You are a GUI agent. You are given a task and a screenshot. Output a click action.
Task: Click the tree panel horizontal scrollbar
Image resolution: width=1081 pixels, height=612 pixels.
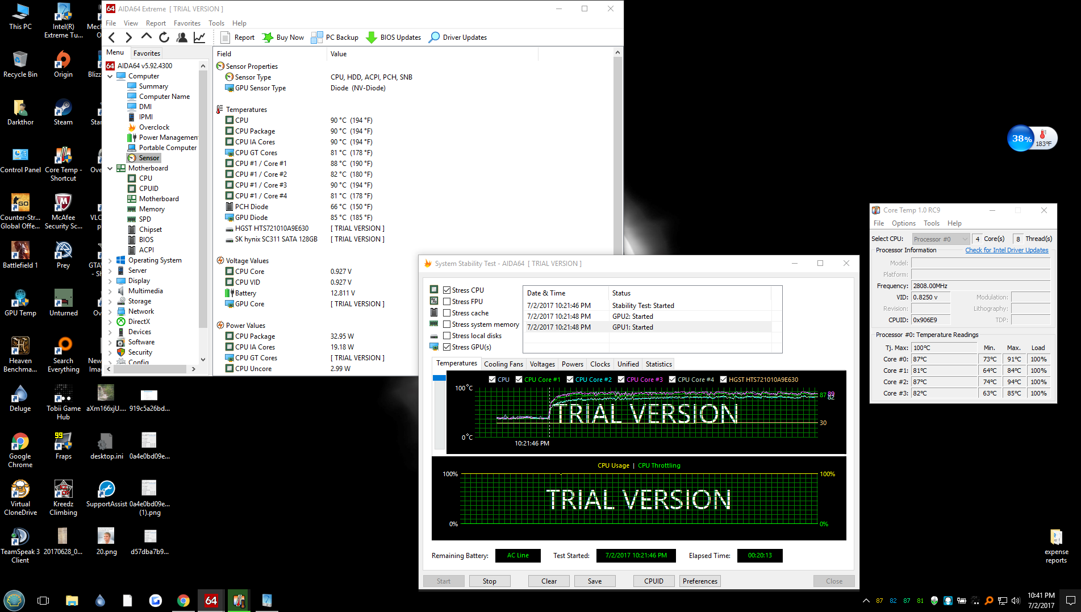[x=151, y=369]
